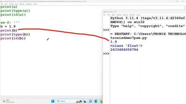The width and height of the screenshot is (186, 104).
Task: Open the Format menu in the editor
Action: tap(11, 4)
